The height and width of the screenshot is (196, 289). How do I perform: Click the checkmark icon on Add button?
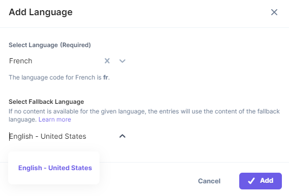tap(251, 181)
